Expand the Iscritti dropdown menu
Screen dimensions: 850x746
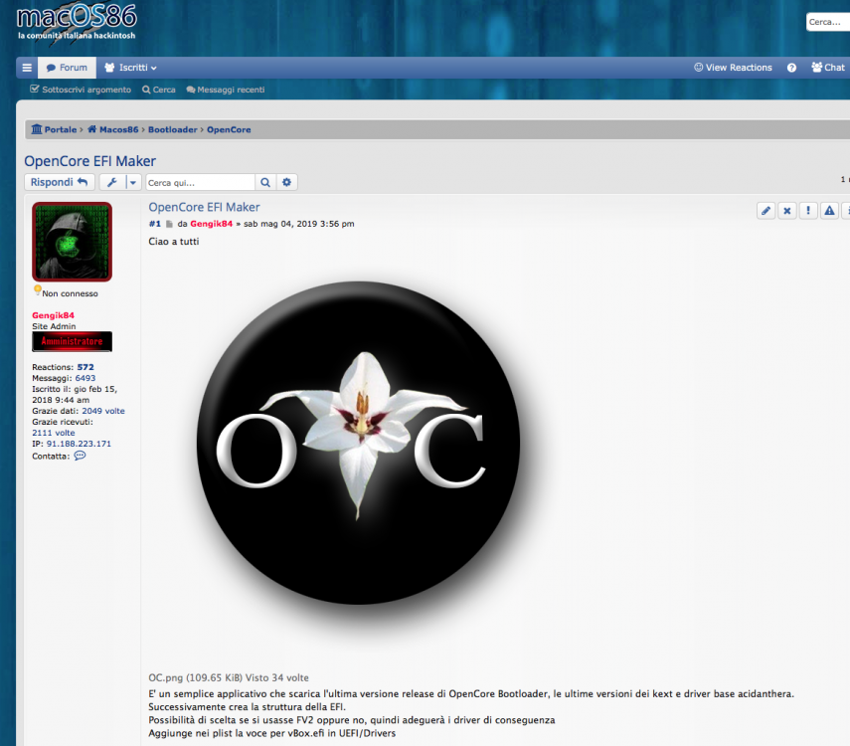point(130,68)
